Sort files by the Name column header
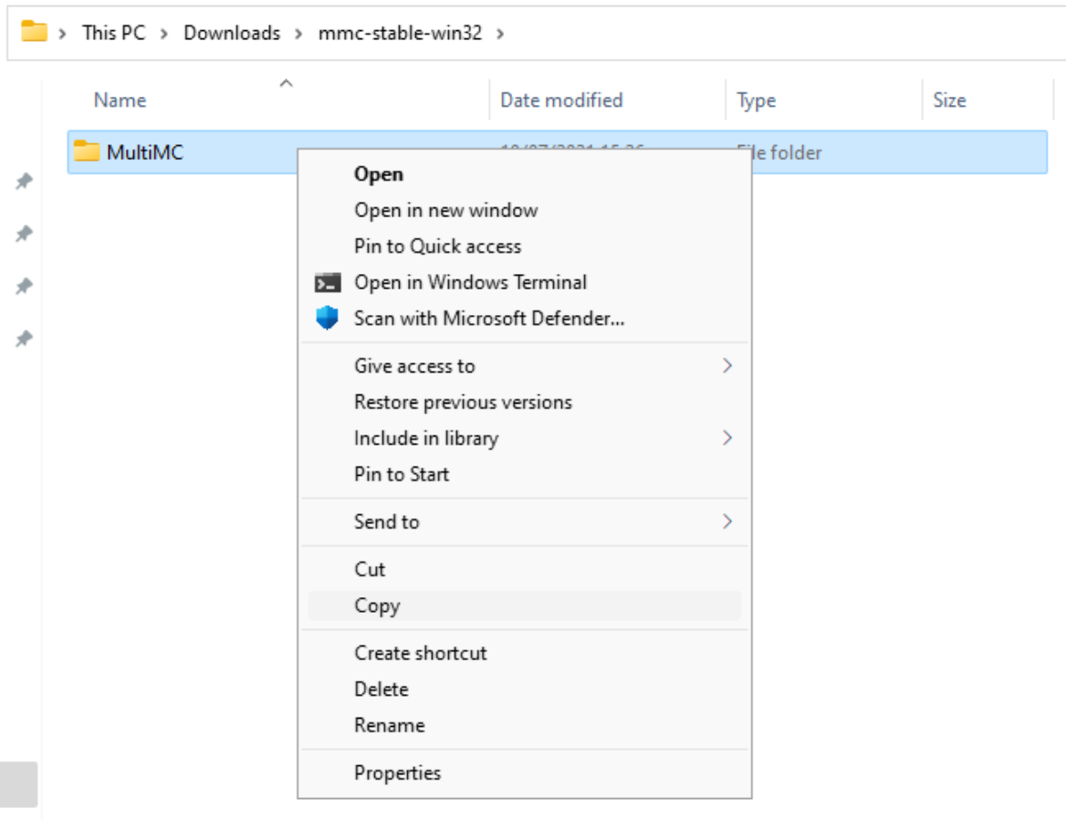1066x820 pixels. (120, 100)
